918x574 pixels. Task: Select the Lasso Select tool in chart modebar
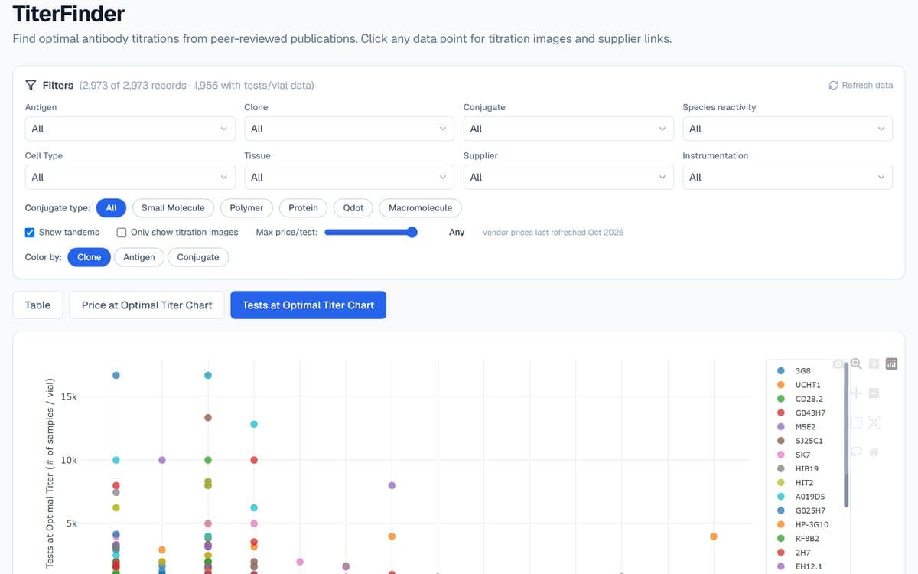[856, 452]
